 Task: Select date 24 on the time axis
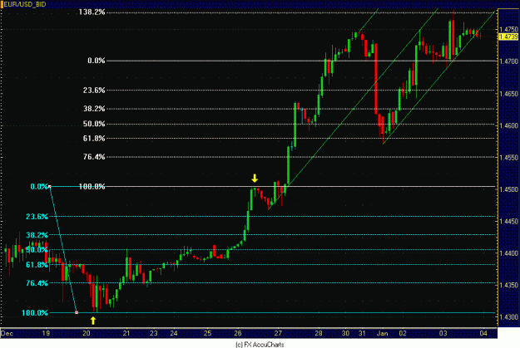pyautogui.click(x=174, y=333)
